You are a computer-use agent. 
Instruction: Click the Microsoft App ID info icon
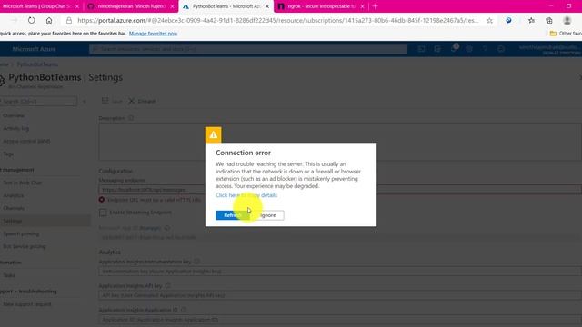point(167,228)
